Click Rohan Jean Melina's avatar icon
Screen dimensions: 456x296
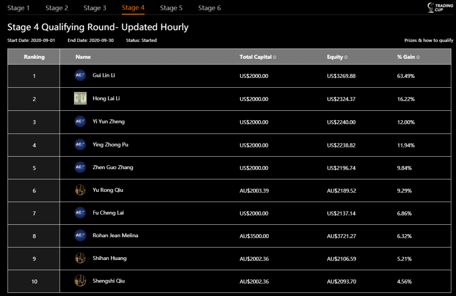pyautogui.click(x=80, y=235)
